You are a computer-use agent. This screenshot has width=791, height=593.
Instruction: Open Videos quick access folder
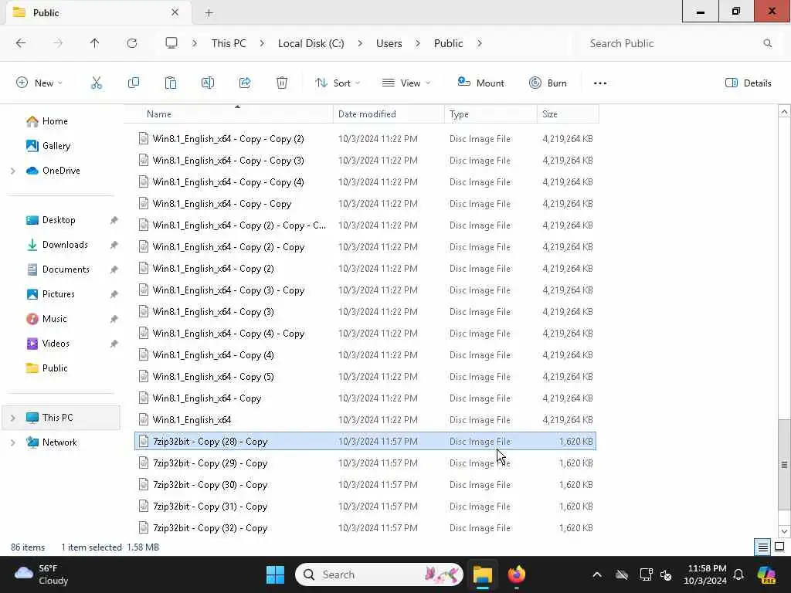47,344
